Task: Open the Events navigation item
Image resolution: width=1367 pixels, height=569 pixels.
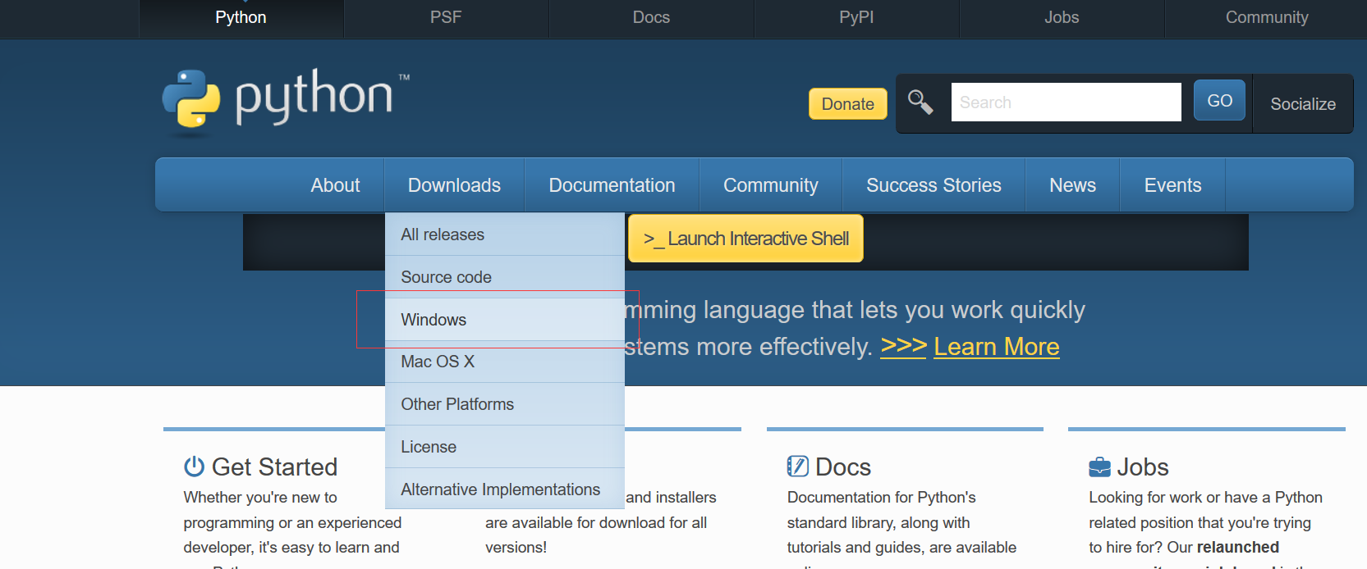Action: [1172, 185]
